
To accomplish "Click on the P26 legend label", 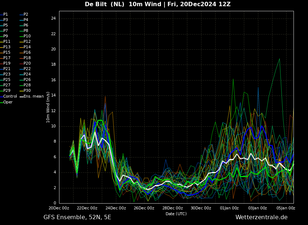I will (x=27, y=79).
